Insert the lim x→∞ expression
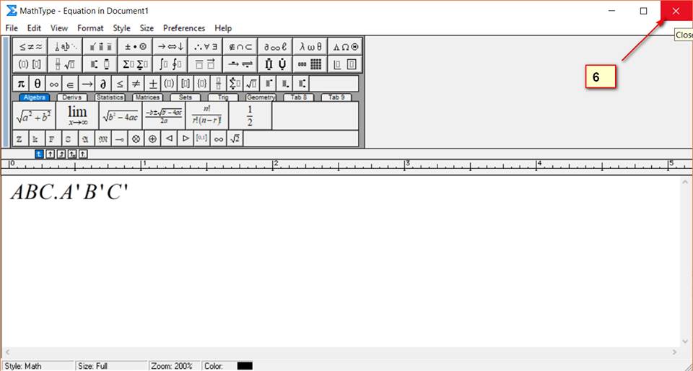Image resolution: width=693 pixels, height=371 pixels. [77, 116]
